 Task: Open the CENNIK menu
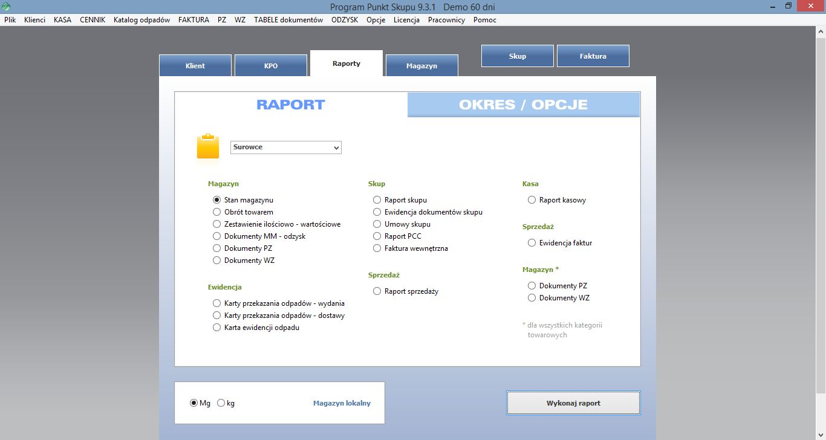click(93, 20)
